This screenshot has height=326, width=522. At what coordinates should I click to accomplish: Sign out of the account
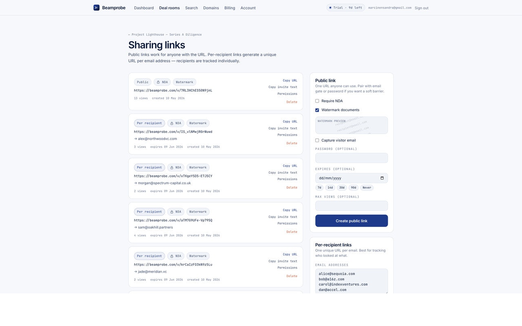[x=421, y=8]
